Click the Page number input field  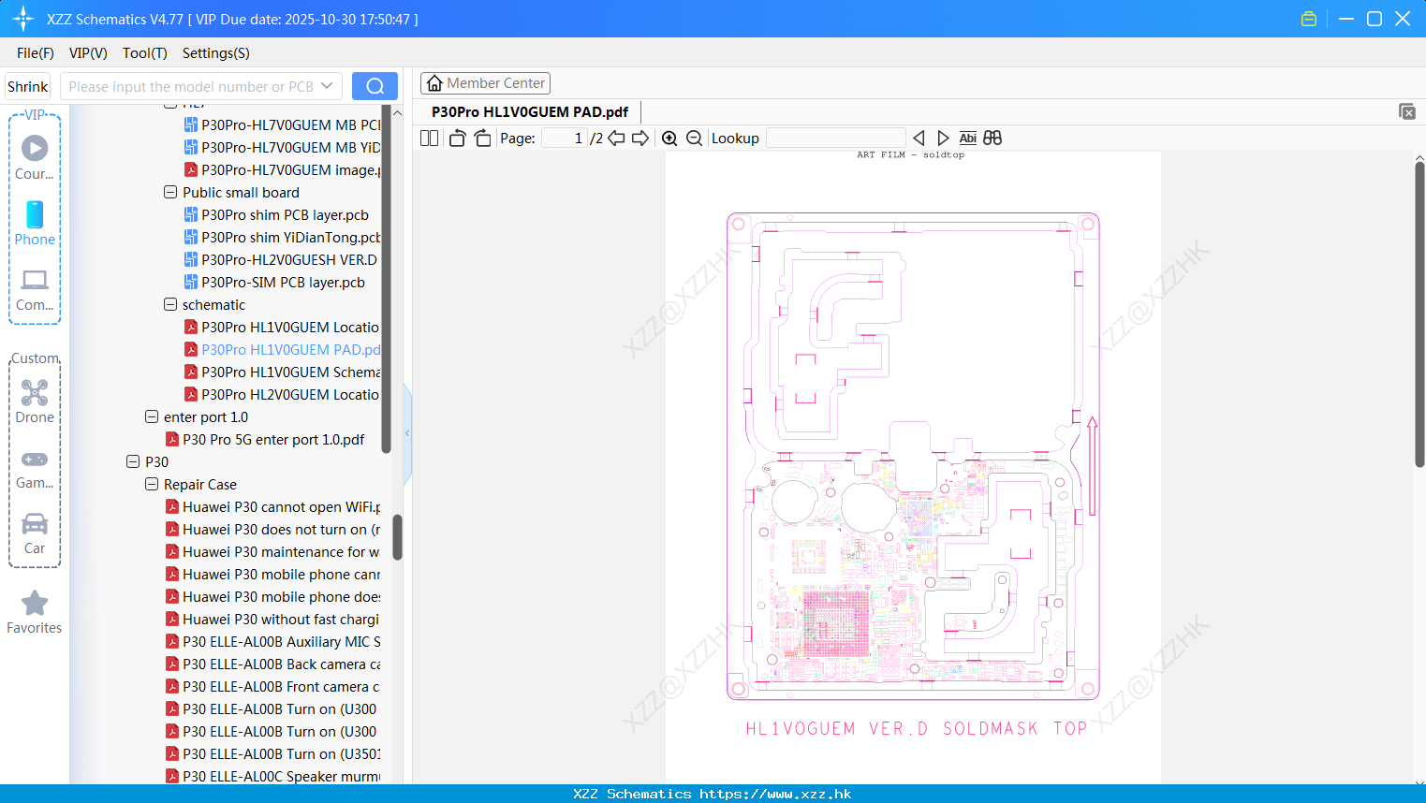[564, 138]
